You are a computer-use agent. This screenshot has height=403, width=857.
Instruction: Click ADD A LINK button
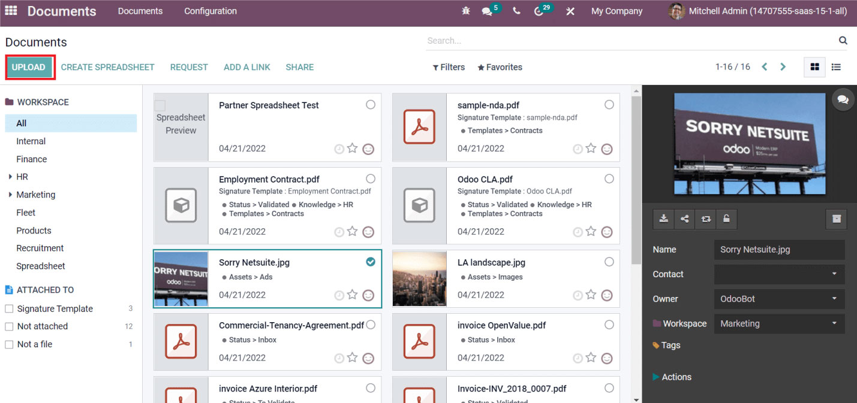click(x=247, y=67)
